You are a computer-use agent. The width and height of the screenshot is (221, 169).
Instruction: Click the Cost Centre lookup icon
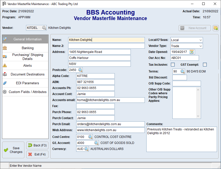[x=90, y=137]
